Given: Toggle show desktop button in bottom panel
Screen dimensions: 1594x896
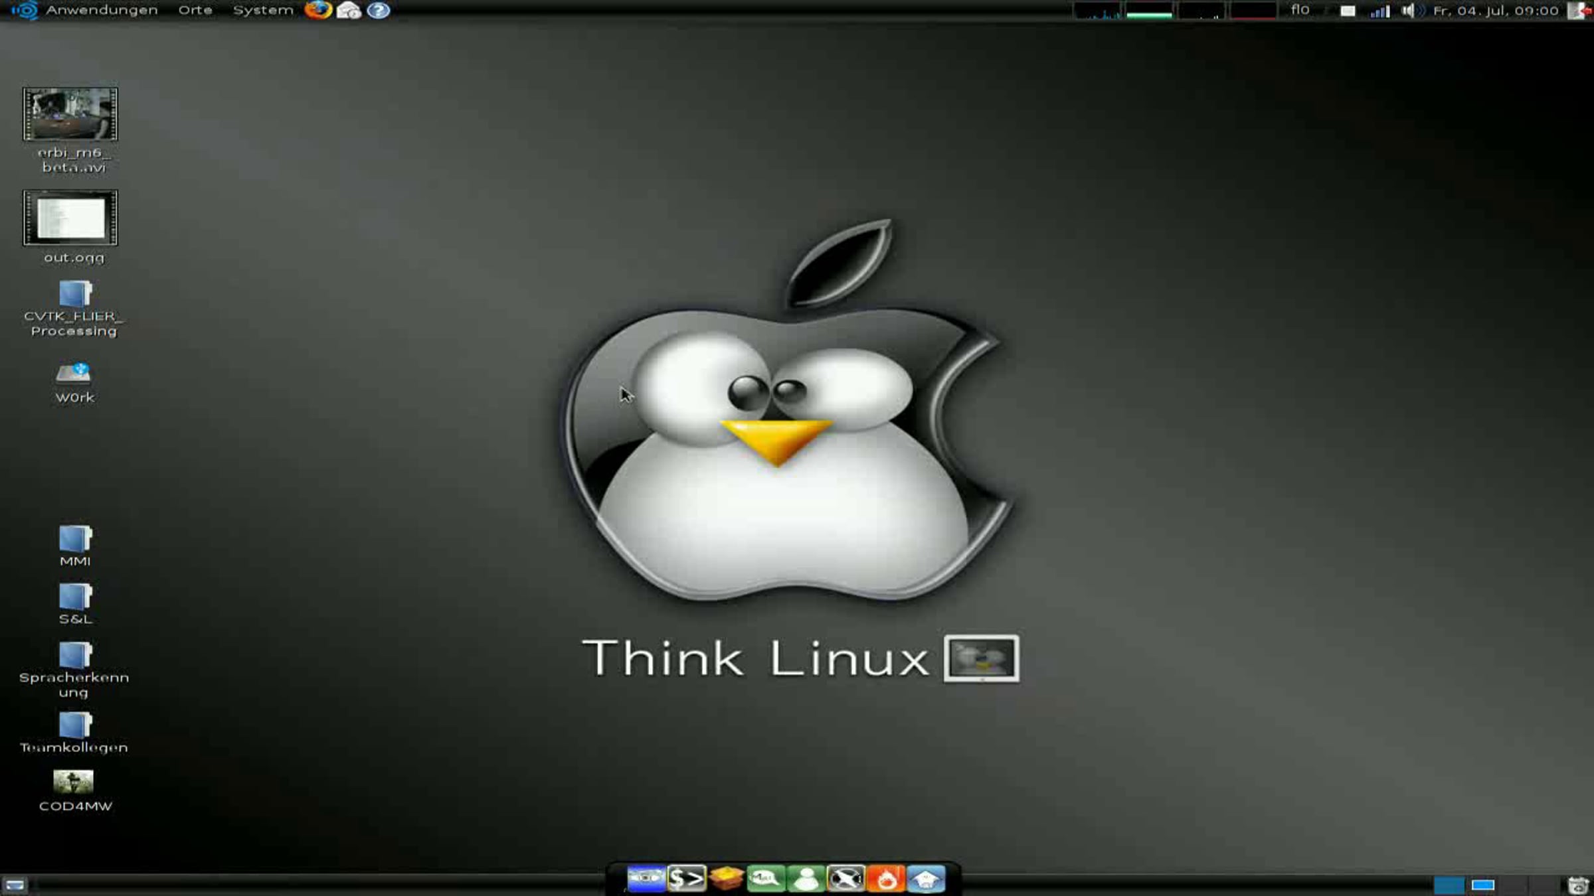Looking at the screenshot, I should point(15,885).
